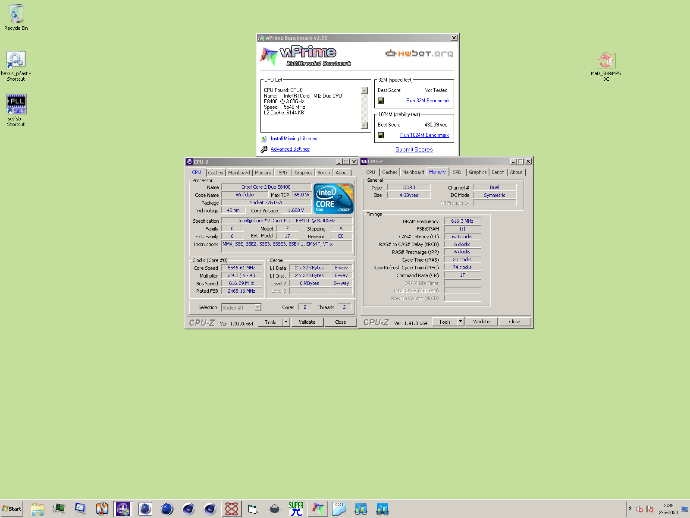Click Validate in Memory CPU-Z window

point(481,322)
